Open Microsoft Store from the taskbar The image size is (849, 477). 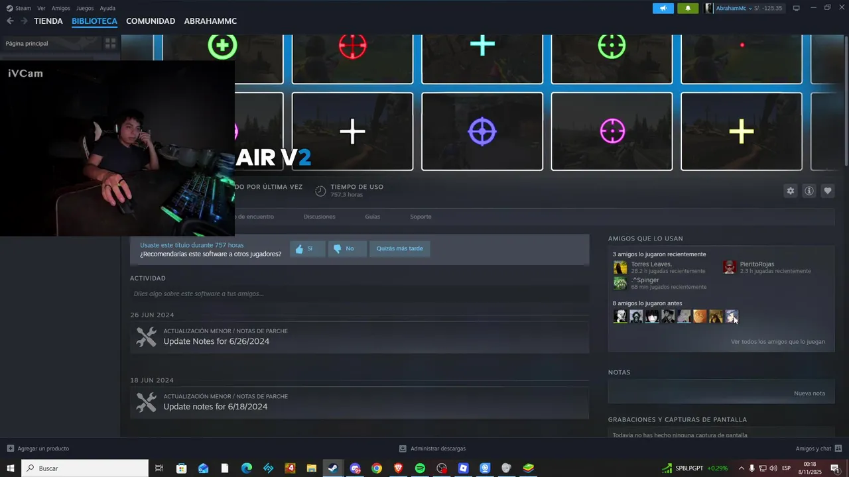click(x=181, y=468)
